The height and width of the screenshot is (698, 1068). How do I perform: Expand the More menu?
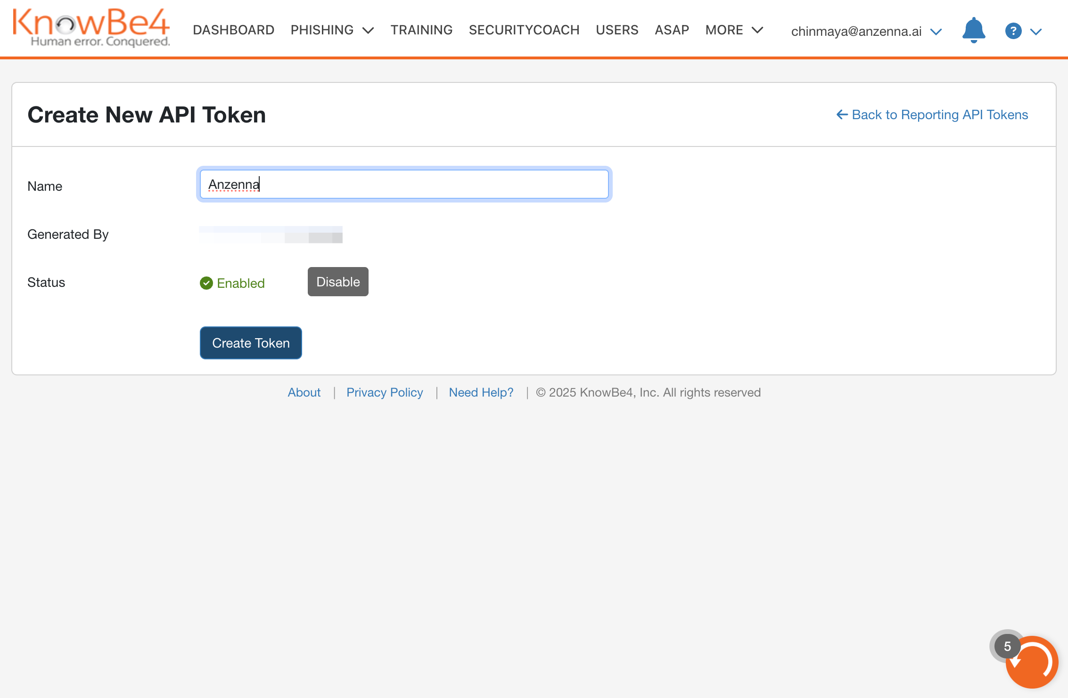pyautogui.click(x=734, y=30)
